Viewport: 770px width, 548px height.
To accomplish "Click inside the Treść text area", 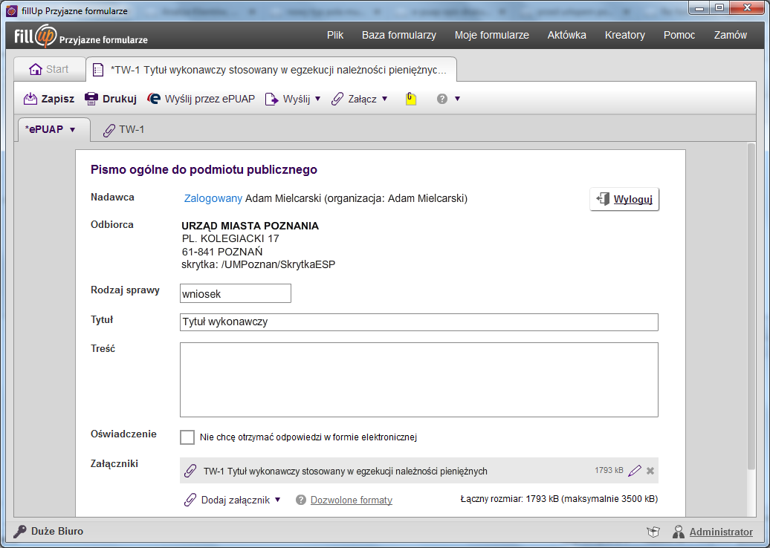I will point(419,379).
